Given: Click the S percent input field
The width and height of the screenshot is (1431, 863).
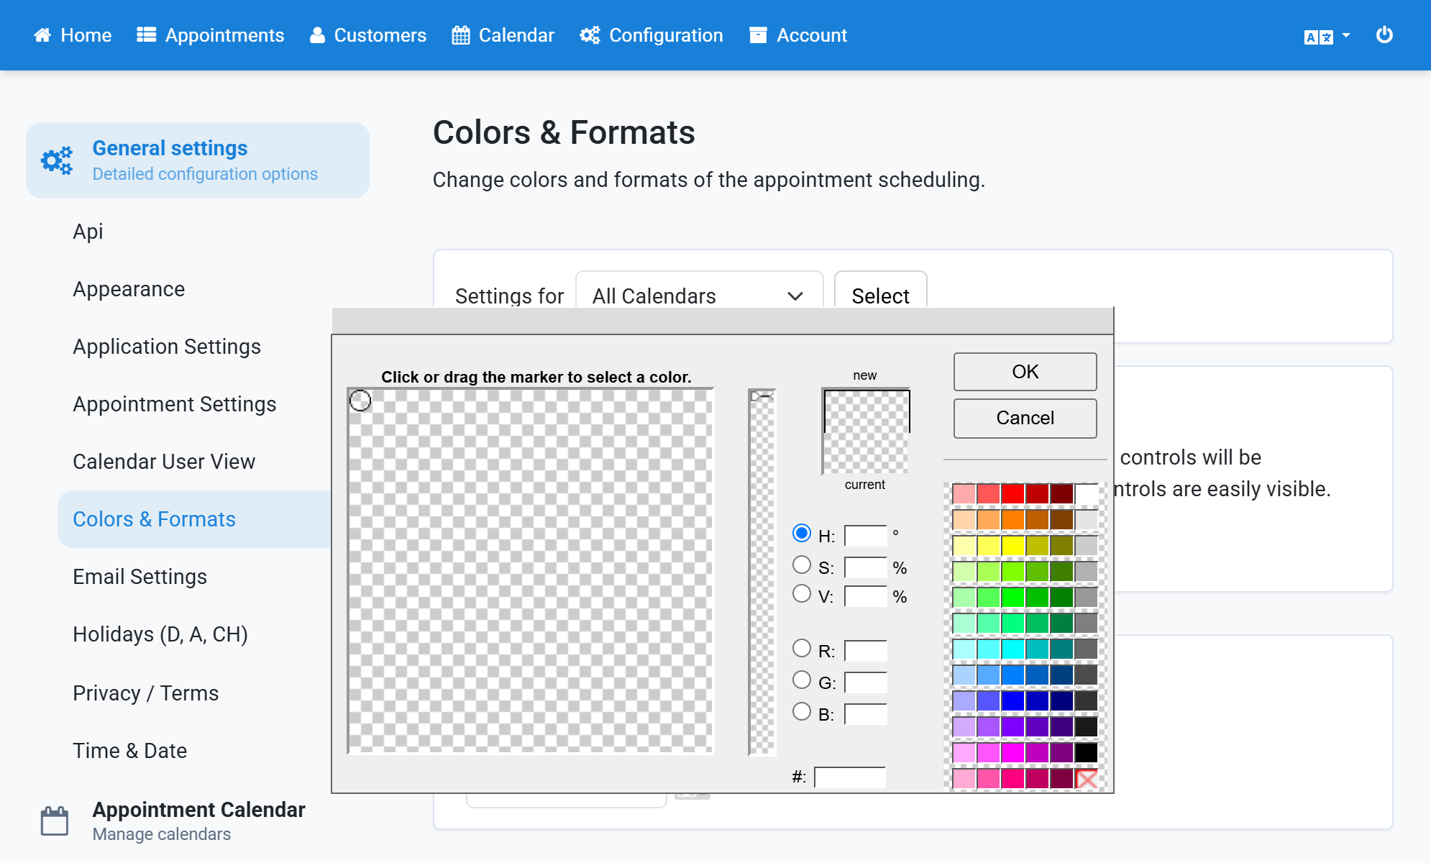Looking at the screenshot, I should pyautogui.click(x=866, y=567).
